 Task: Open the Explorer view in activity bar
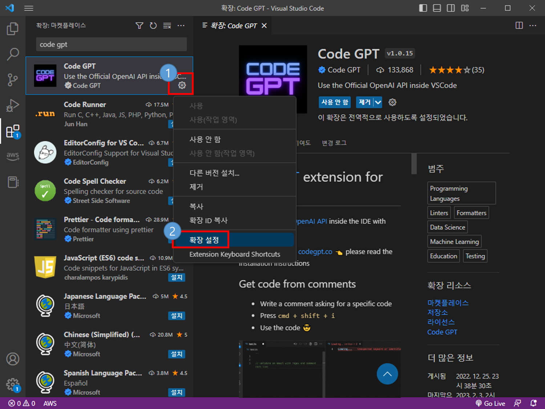click(13, 29)
